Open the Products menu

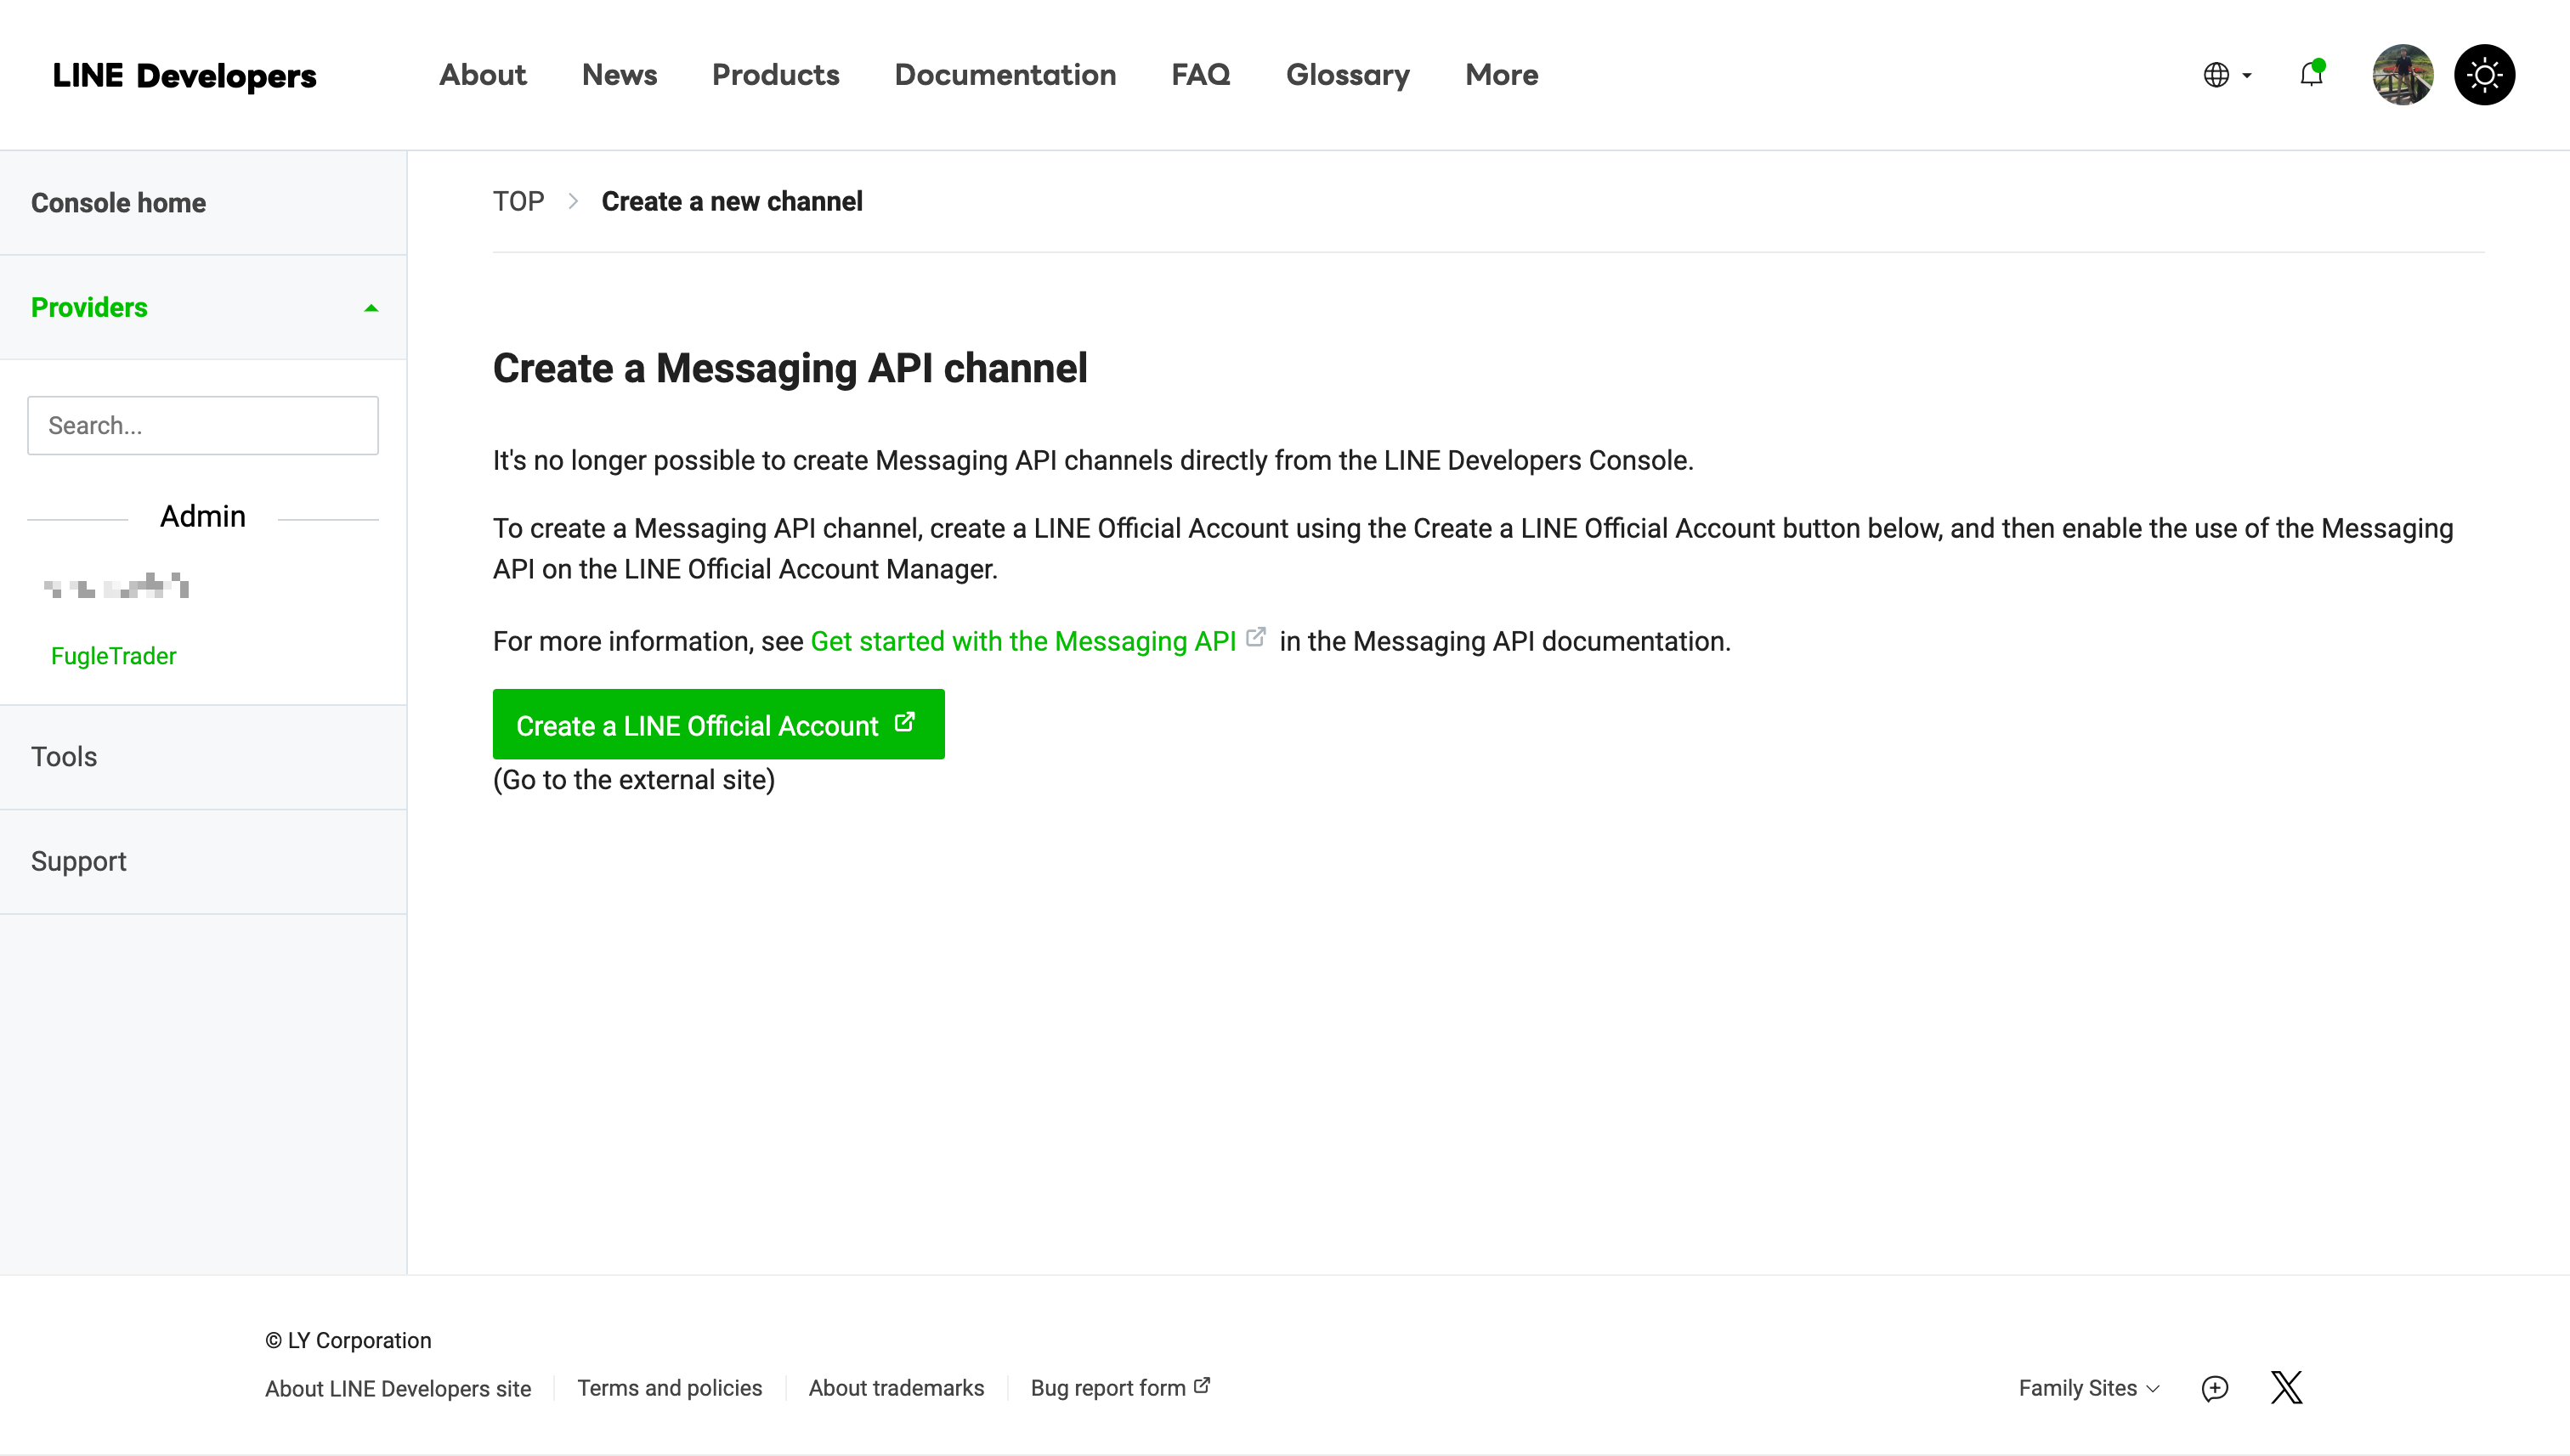[775, 75]
